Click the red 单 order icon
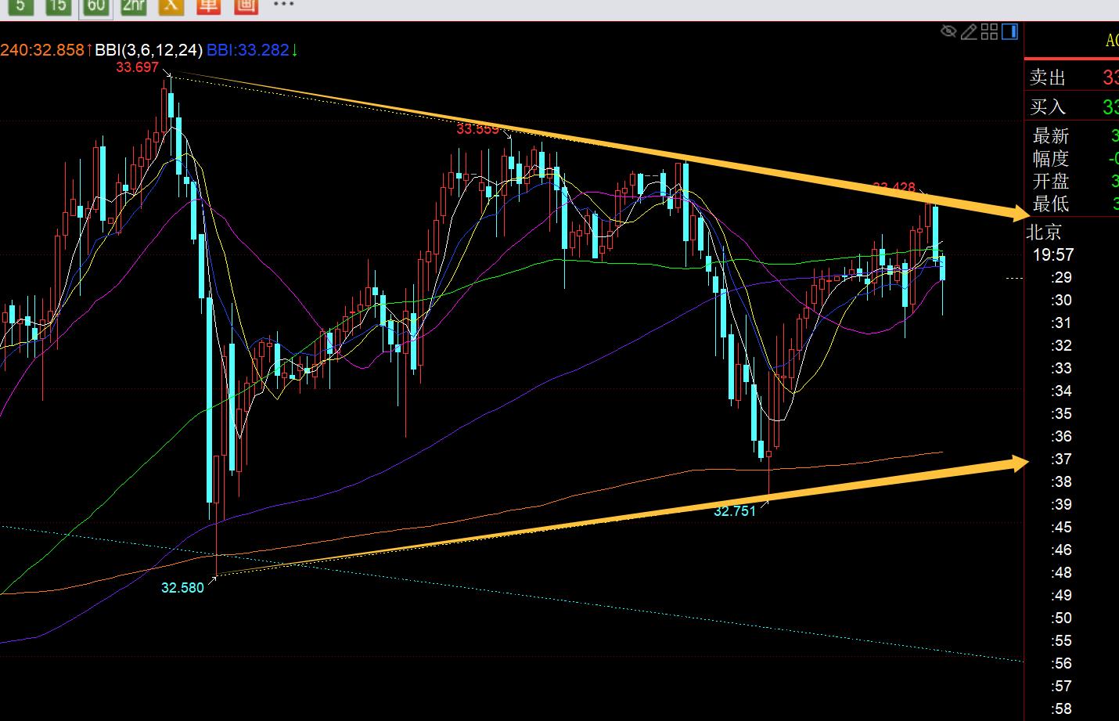This screenshot has width=1119, height=721. [208, 6]
